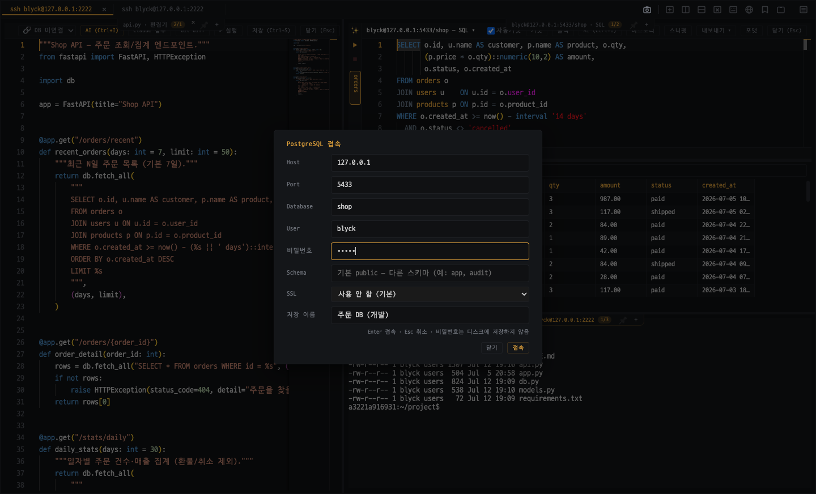Screen dimensions: 816x494
Task: Split view into side-by-side columns icon
Action: 686,10
